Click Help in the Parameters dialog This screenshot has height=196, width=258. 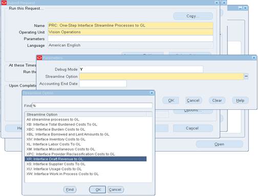point(240,101)
